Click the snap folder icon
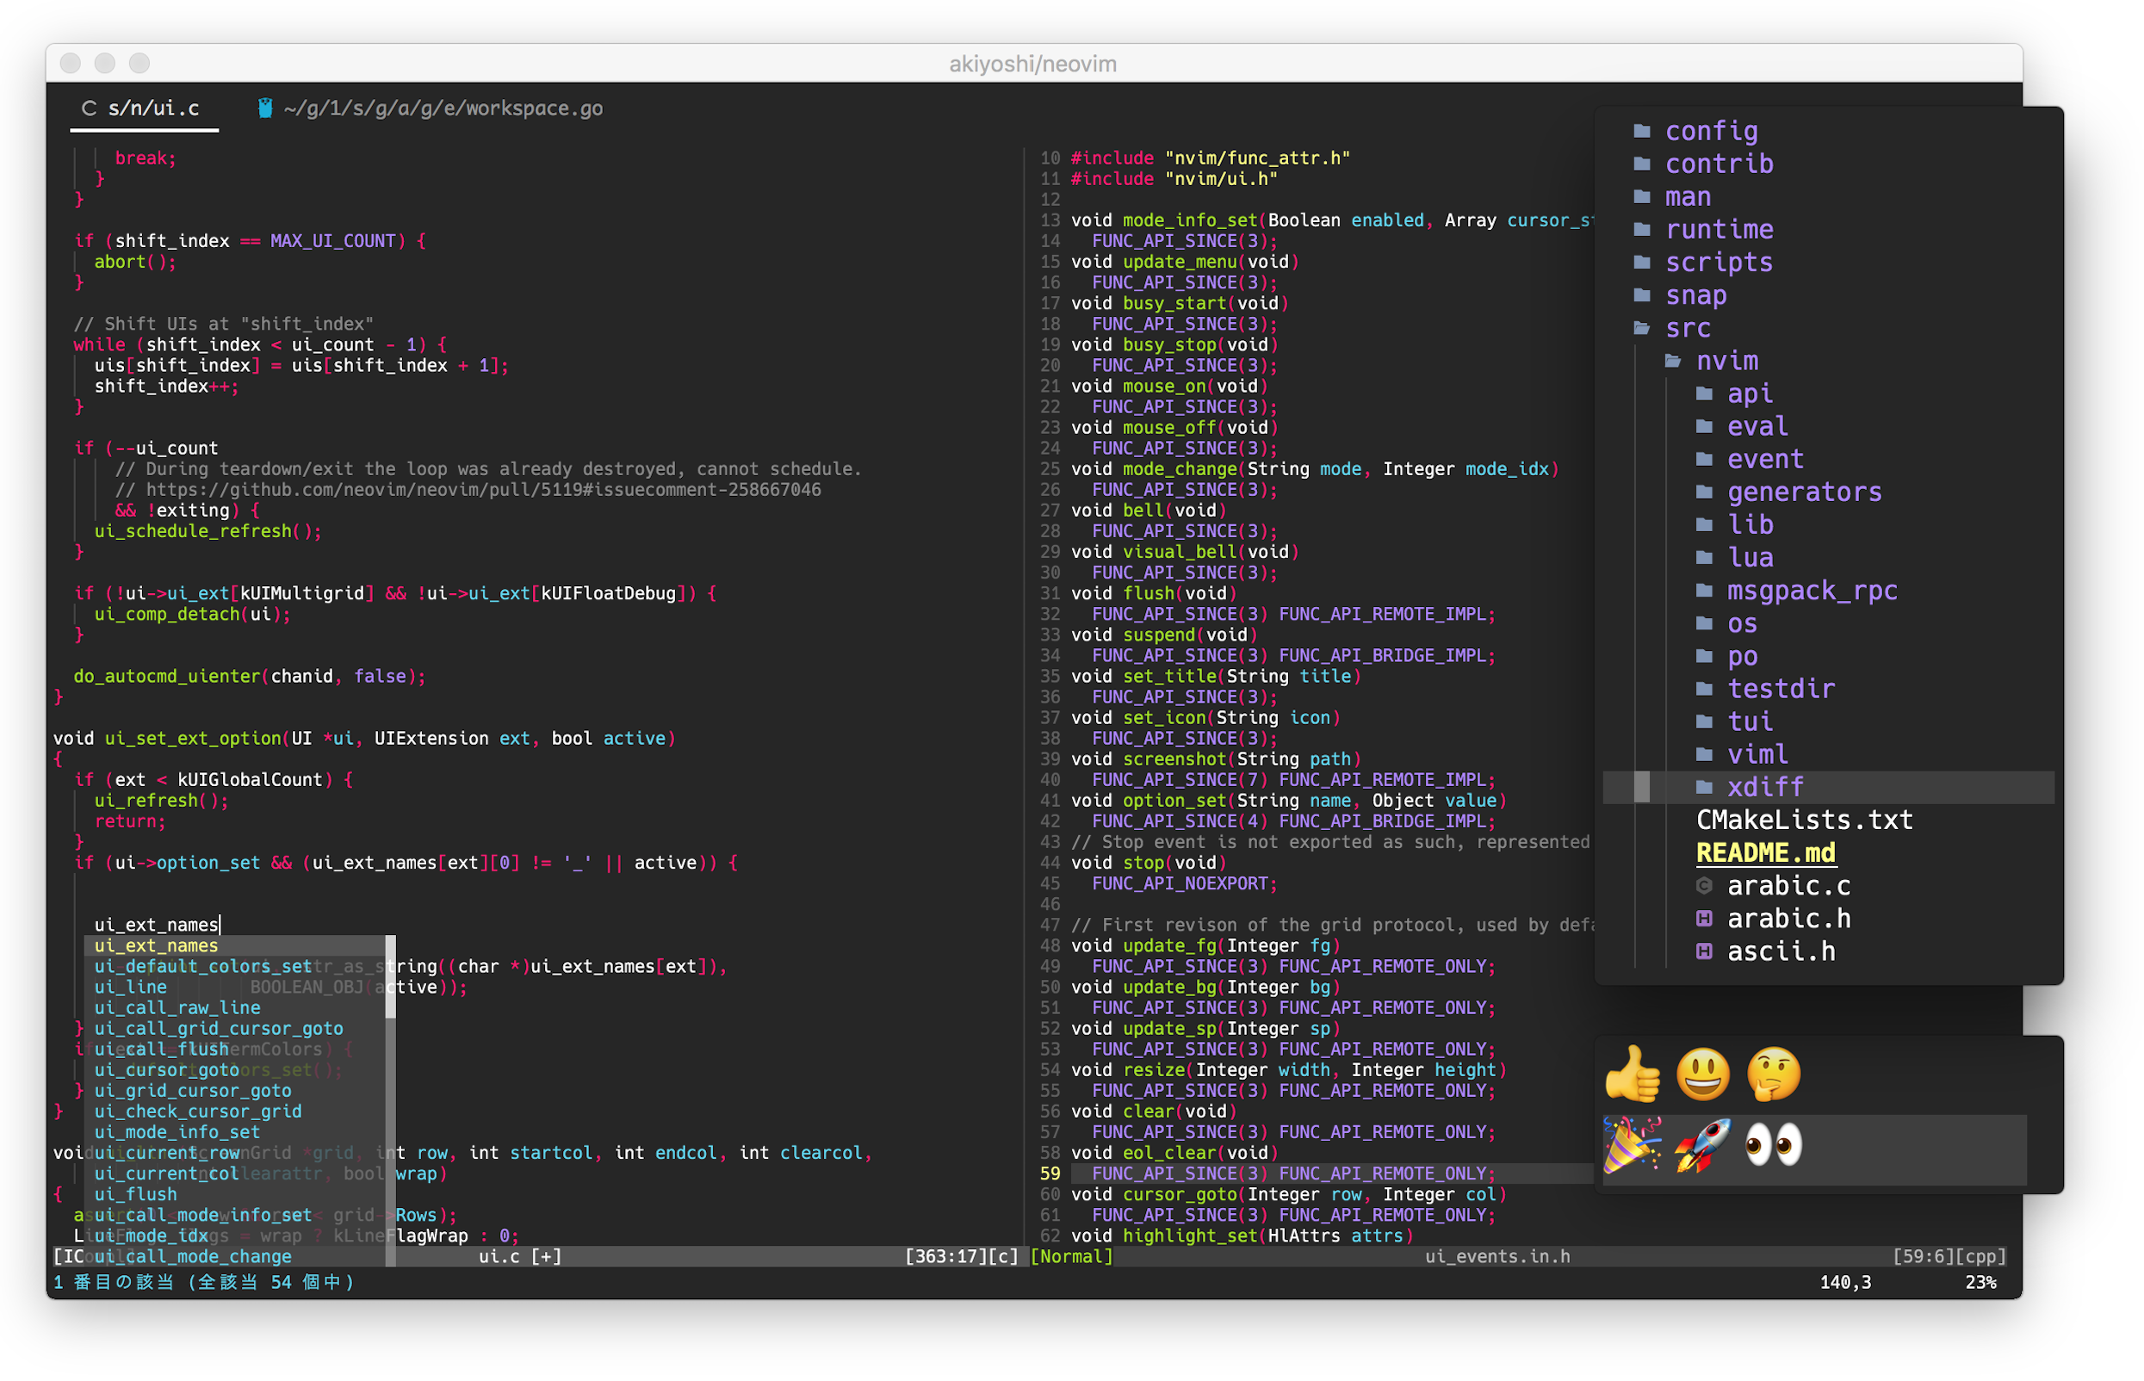Screen dimensions: 2144x1381 point(1643,295)
